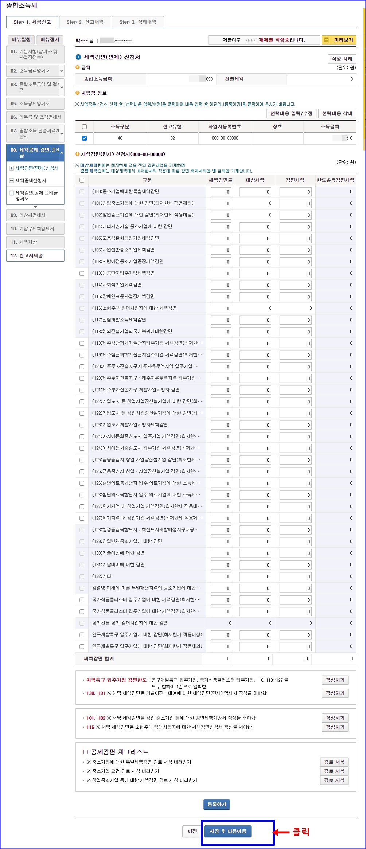Click the 상가건물 장기 임대사업자에 대한 감면 row label
This screenshot has height=849, width=366.
130,623
